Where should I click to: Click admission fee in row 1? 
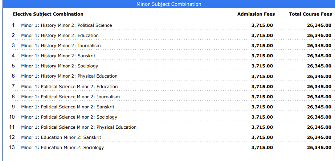262,25
